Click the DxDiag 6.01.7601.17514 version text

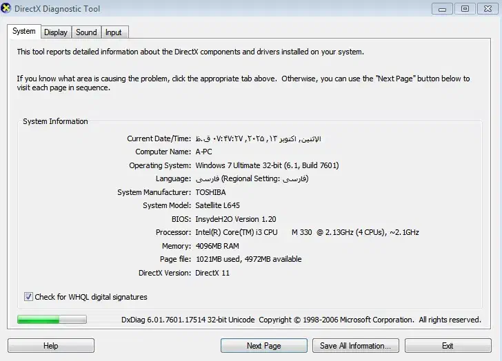click(x=188, y=320)
